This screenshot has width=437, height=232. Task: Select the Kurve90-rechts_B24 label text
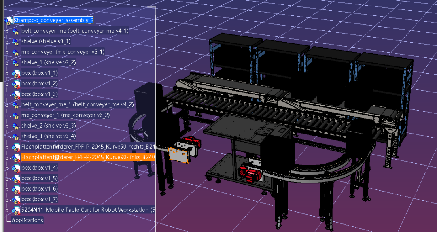click(x=88, y=147)
